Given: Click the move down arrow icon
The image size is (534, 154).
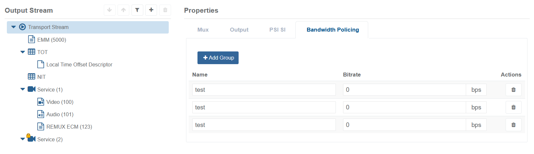Looking at the screenshot, I should (110, 10).
